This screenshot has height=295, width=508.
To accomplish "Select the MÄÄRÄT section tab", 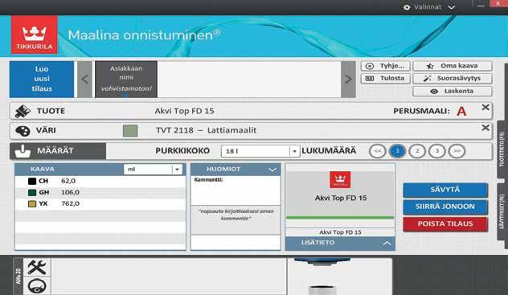I will (58, 151).
